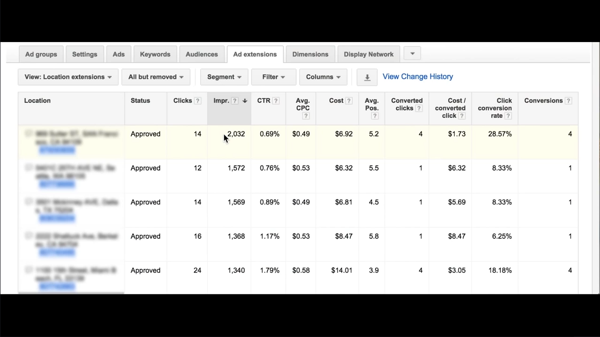Select the third location row checkbox
Viewport: 600px width, 337px height.
[28, 201]
